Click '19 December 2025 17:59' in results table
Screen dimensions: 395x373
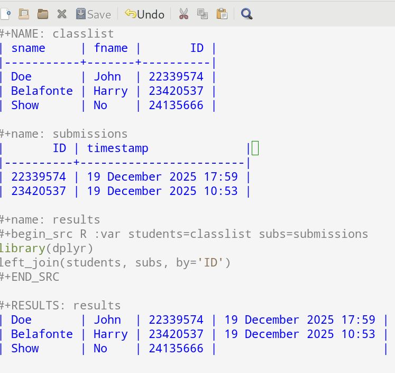pyautogui.click(x=300, y=319)
